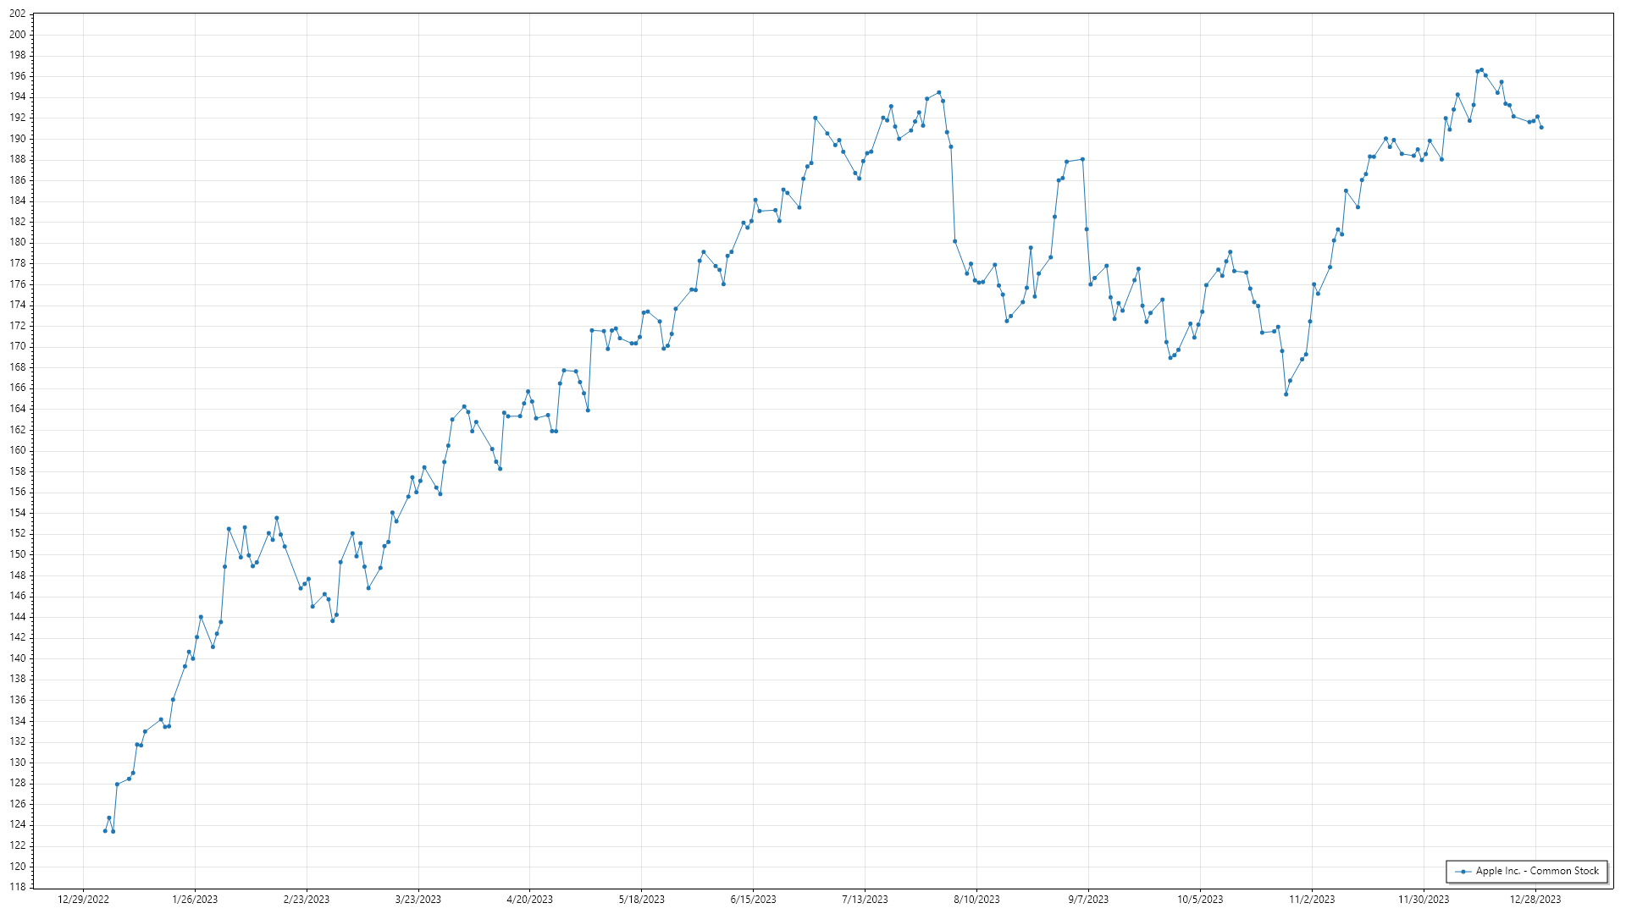Screen dimensions: 1626x914
Task: Click the 'Apple Inc. - Common Stock' legend label
Action: (1537, 871)
